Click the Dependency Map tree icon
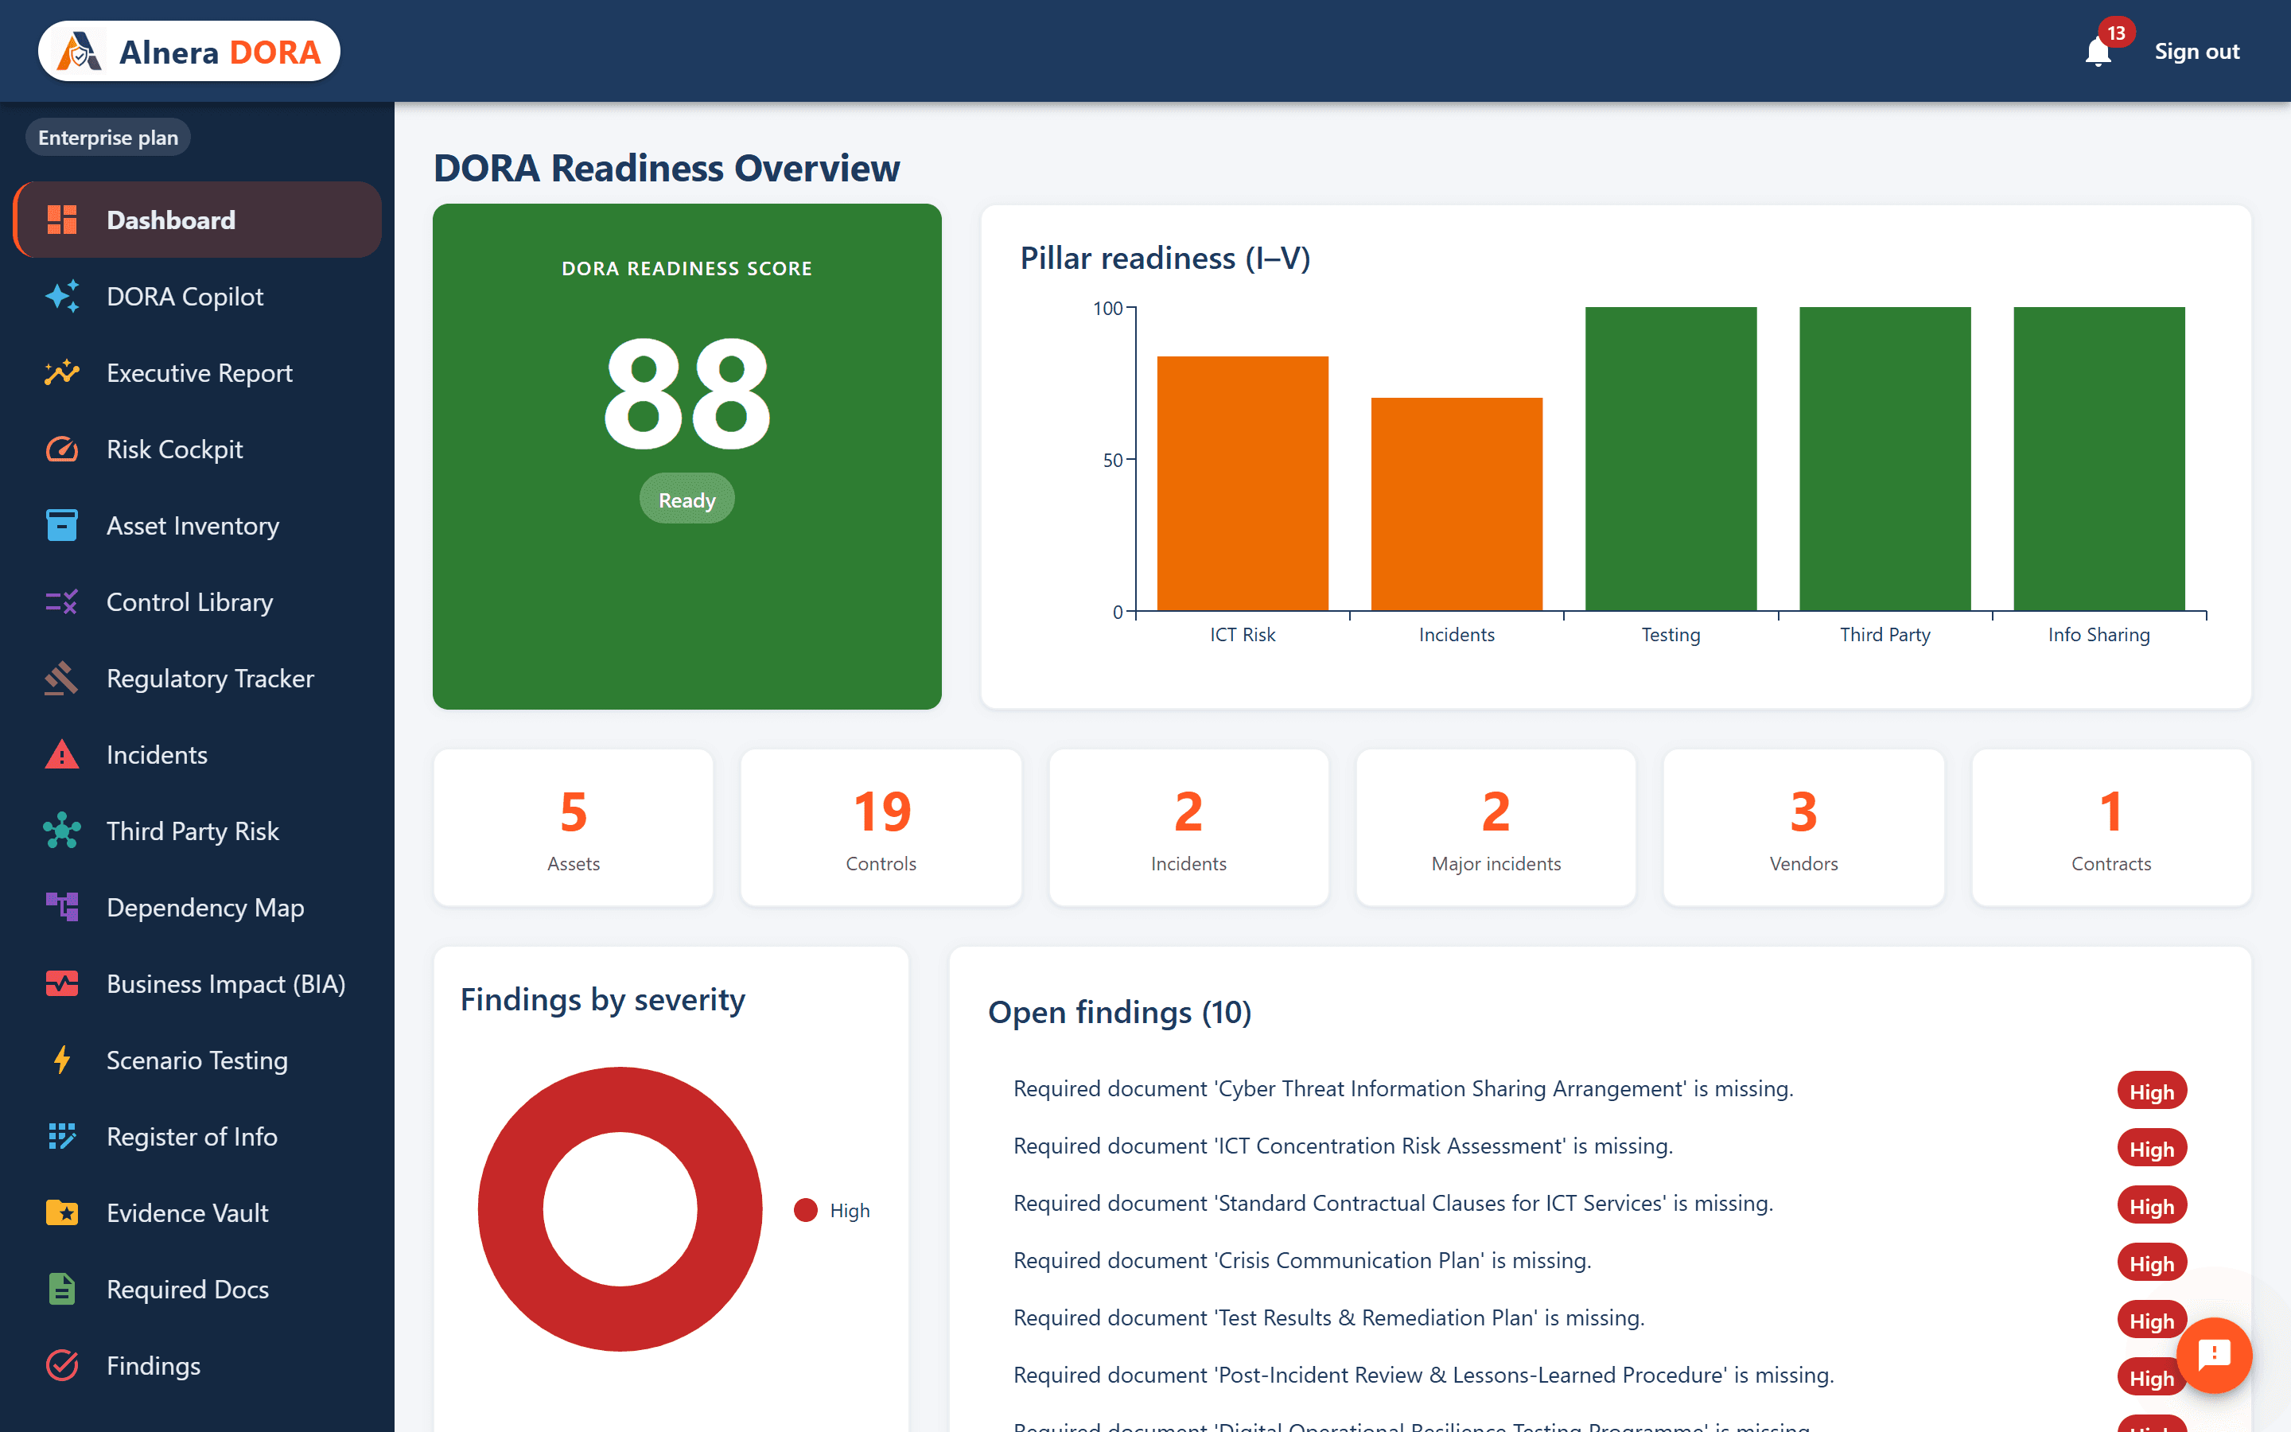2291x1432 pixels. (x=63, y=907)
